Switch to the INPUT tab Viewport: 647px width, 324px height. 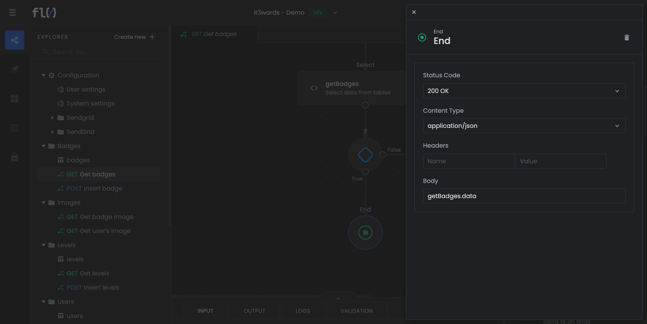point(205,311)
